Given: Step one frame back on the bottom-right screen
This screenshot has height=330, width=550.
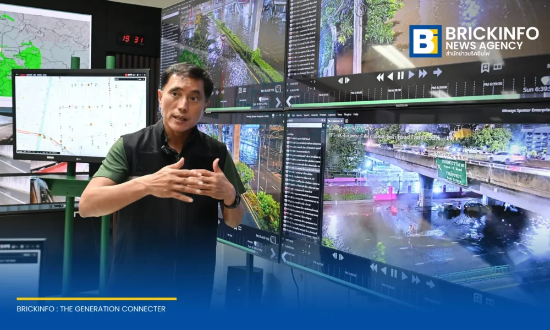Looking at the screenshot, I should point(334,256).
